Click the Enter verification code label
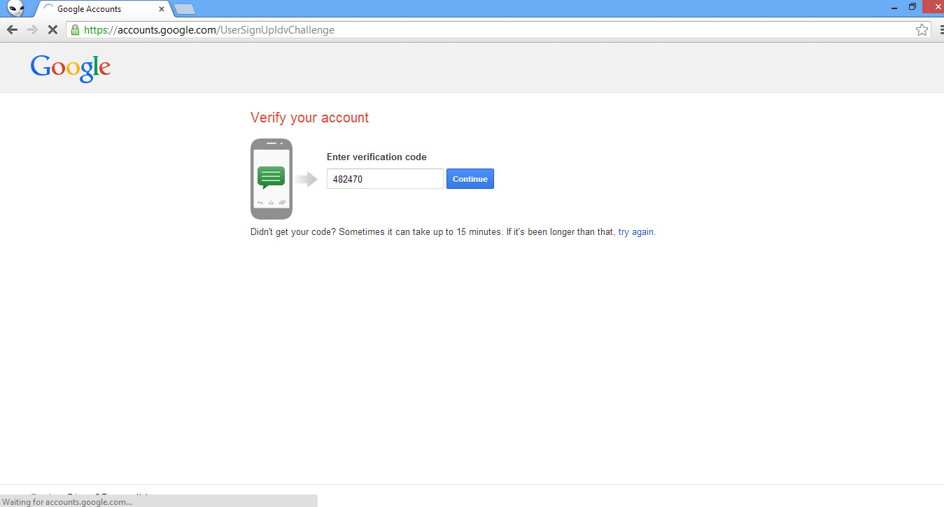 tap(376, 157)
